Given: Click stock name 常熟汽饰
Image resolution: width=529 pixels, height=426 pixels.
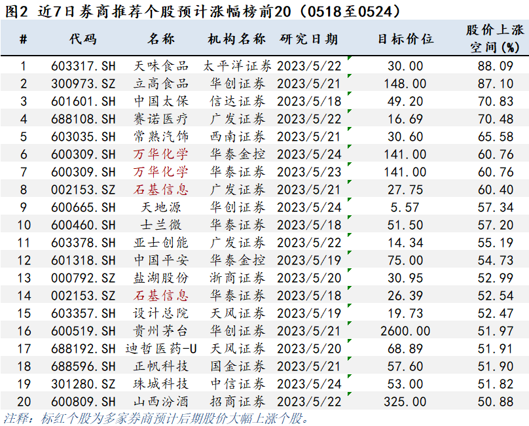Looking at the screenshot, I should pos(161,137).
